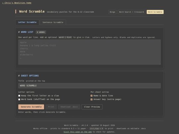Click the Generate Scramble button
The width and height of the screenshot is (179, 134).
(x=31, y=107)
